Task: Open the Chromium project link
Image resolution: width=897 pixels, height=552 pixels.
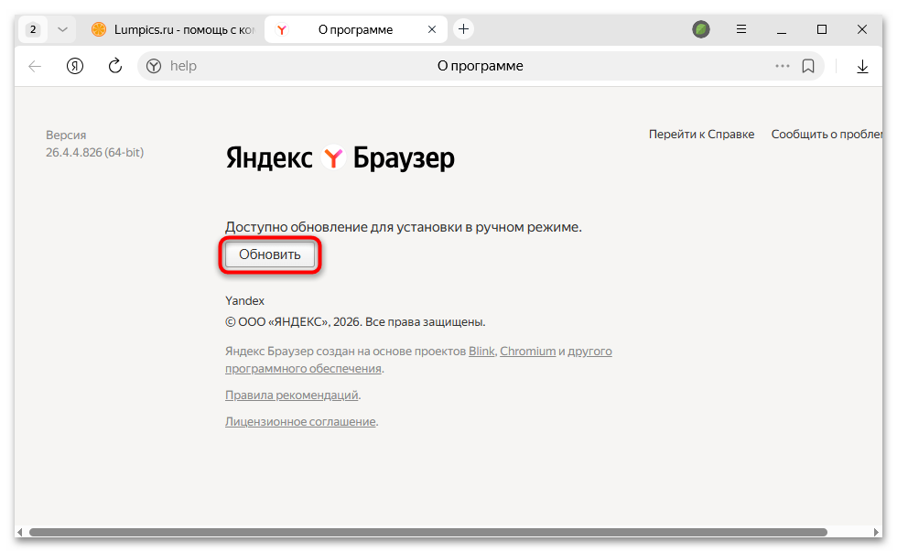Action: (x=527, y=352)
